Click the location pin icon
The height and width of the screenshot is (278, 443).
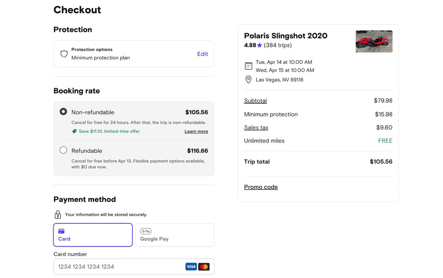(248, 80)
